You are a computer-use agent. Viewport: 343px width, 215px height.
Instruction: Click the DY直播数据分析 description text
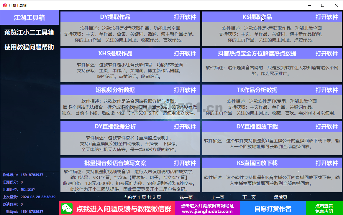pyautogui.click(x=130, y=143)
